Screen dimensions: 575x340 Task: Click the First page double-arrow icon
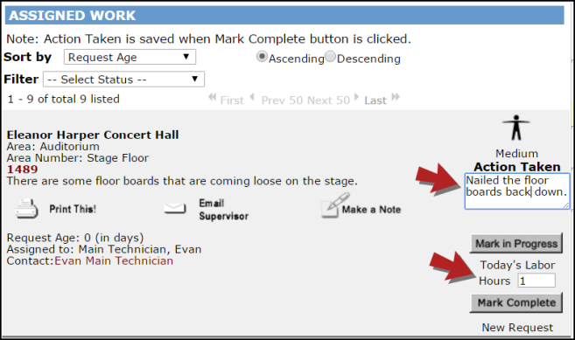[x=212, y=98]
